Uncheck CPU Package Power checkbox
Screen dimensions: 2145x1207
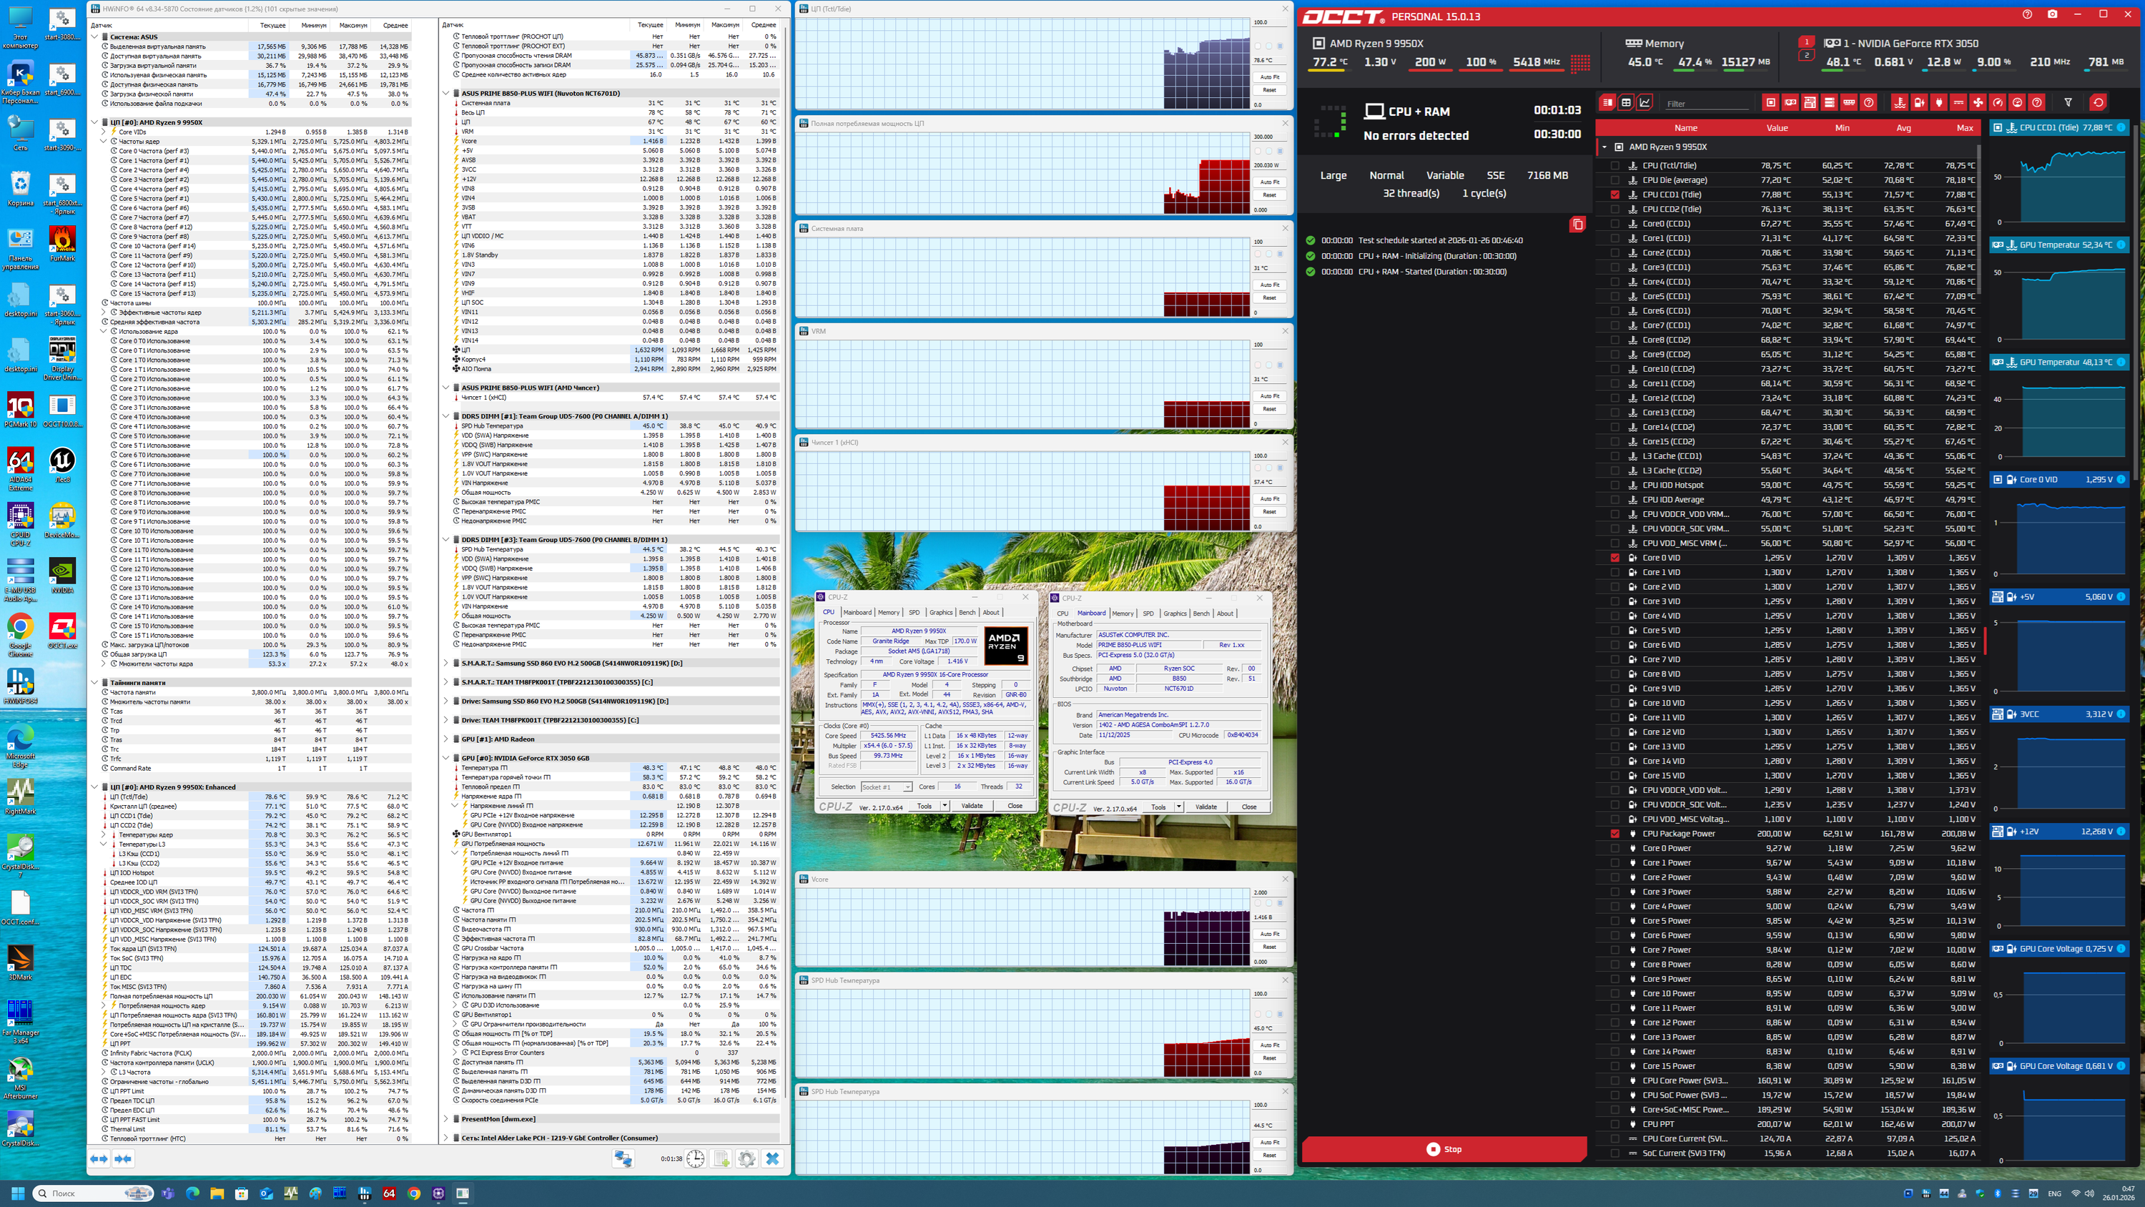pos(1614,834)
